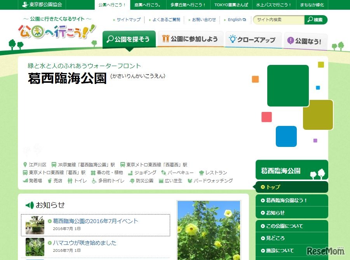This screenshot has width=350, height=260.
Task: Click the train icon for JR京葉線 station
Action: (x=54, y=165)
